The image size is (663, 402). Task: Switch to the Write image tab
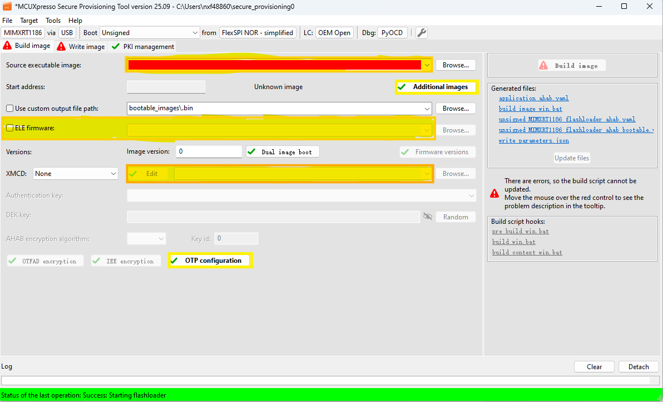click(x=81, y=47)
